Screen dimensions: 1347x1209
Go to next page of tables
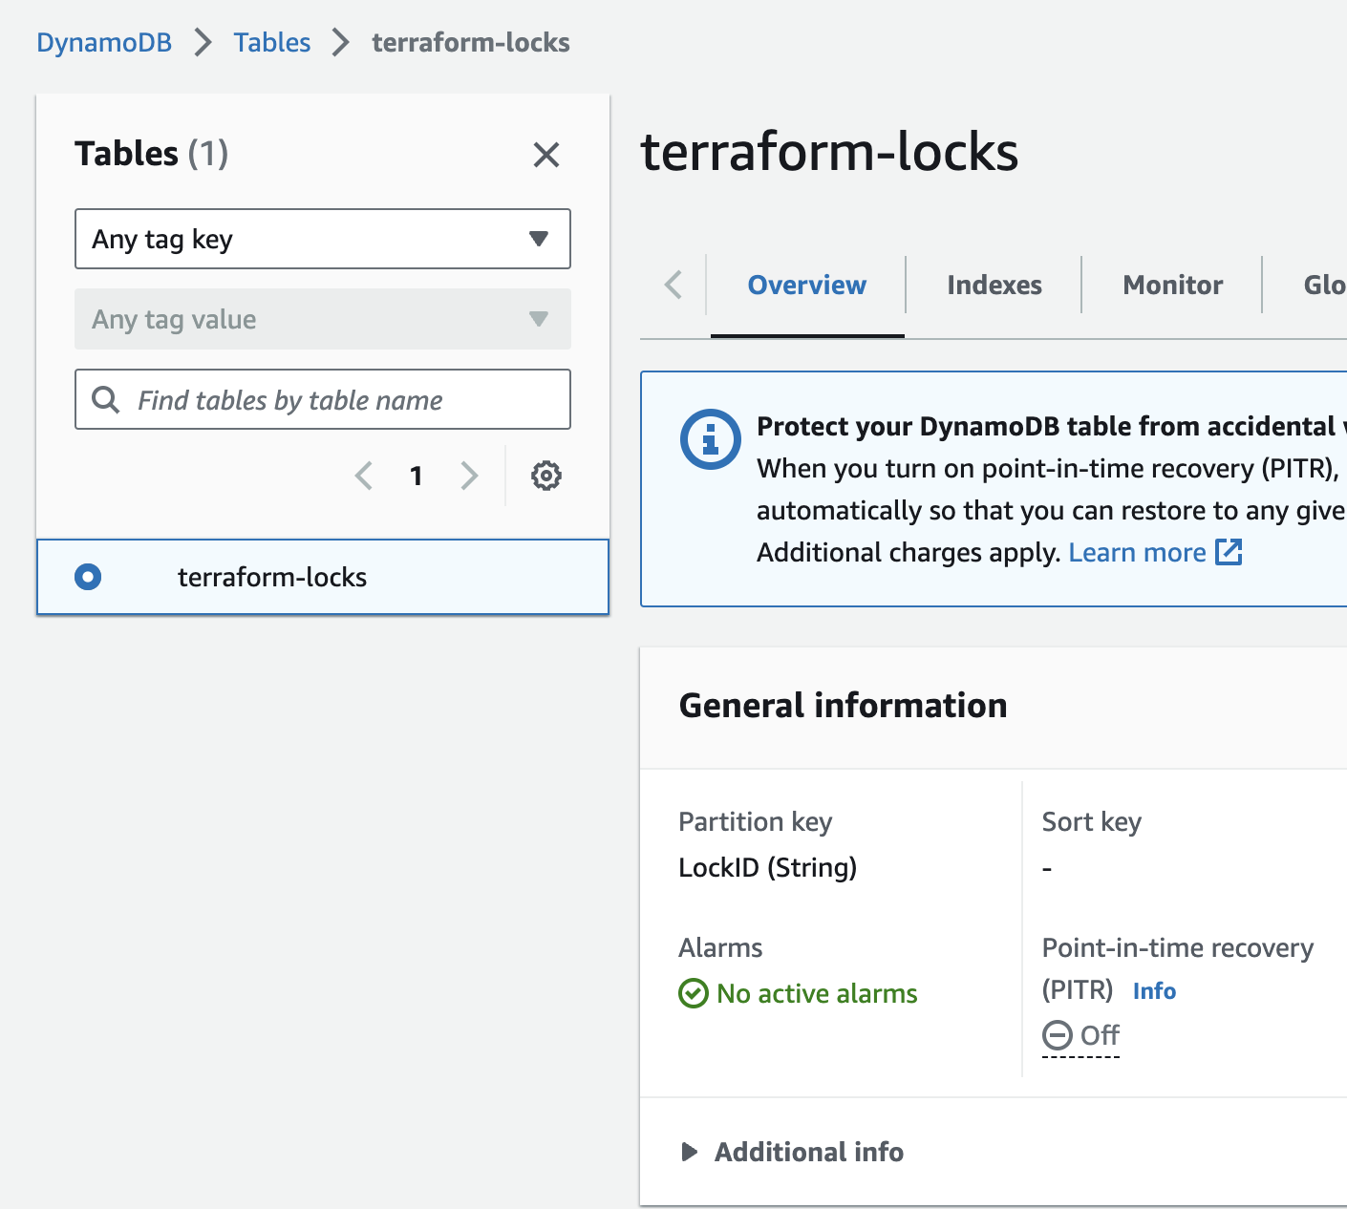468,476
